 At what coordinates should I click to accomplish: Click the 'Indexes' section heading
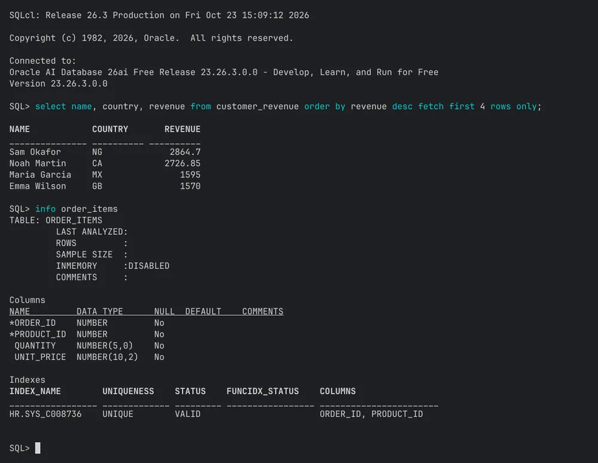(27, 380)
